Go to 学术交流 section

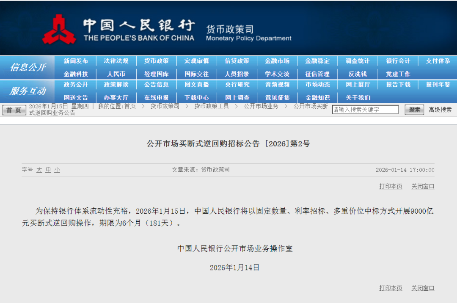(x=277, y=74)
